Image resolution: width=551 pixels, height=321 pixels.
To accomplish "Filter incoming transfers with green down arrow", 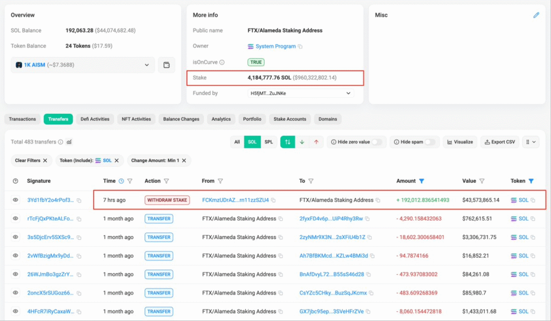I will (x=302, y=142).
